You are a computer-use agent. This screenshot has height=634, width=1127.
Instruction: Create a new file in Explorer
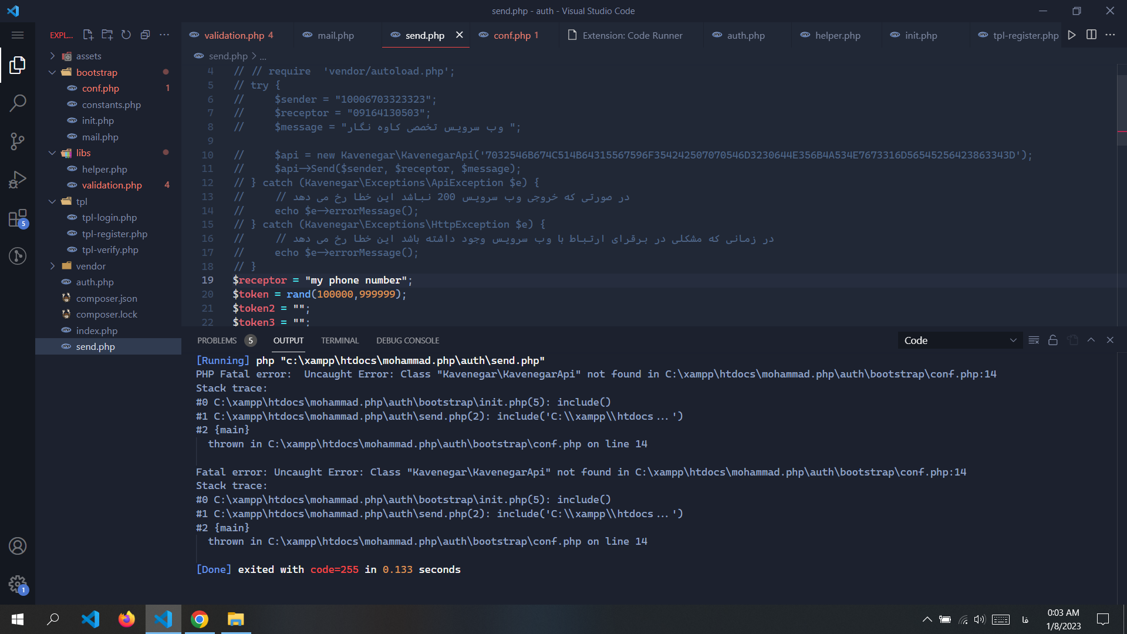point(88,35)
